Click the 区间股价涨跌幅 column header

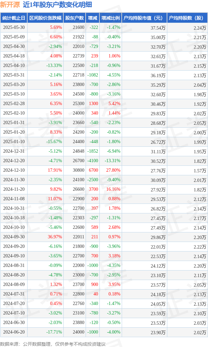click(45, 18)
